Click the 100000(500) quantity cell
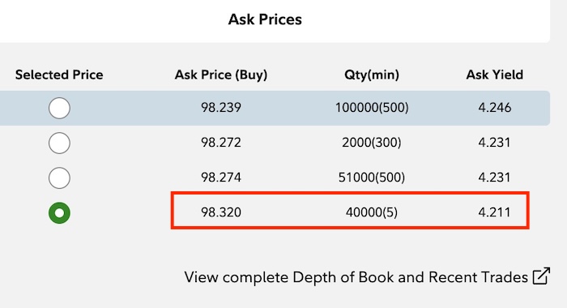 click(x=372, y=108)
